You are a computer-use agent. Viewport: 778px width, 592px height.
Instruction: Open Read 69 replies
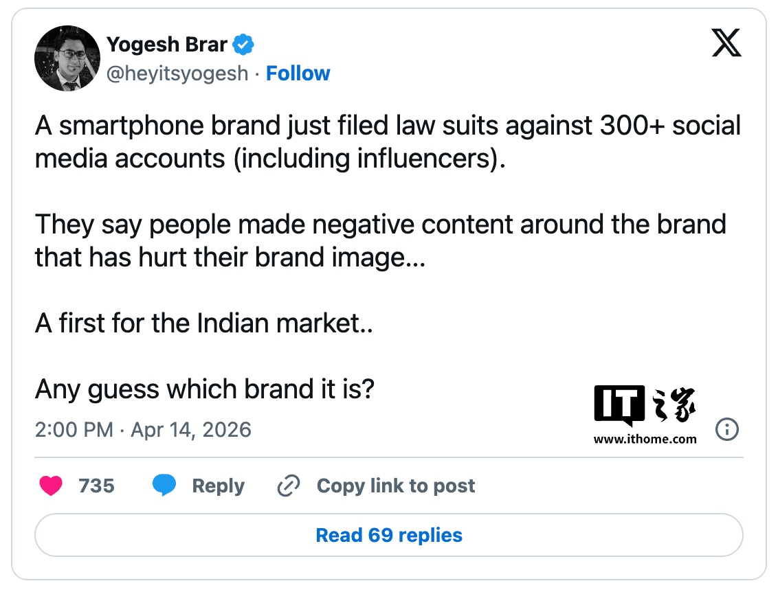tap(389, 536)
